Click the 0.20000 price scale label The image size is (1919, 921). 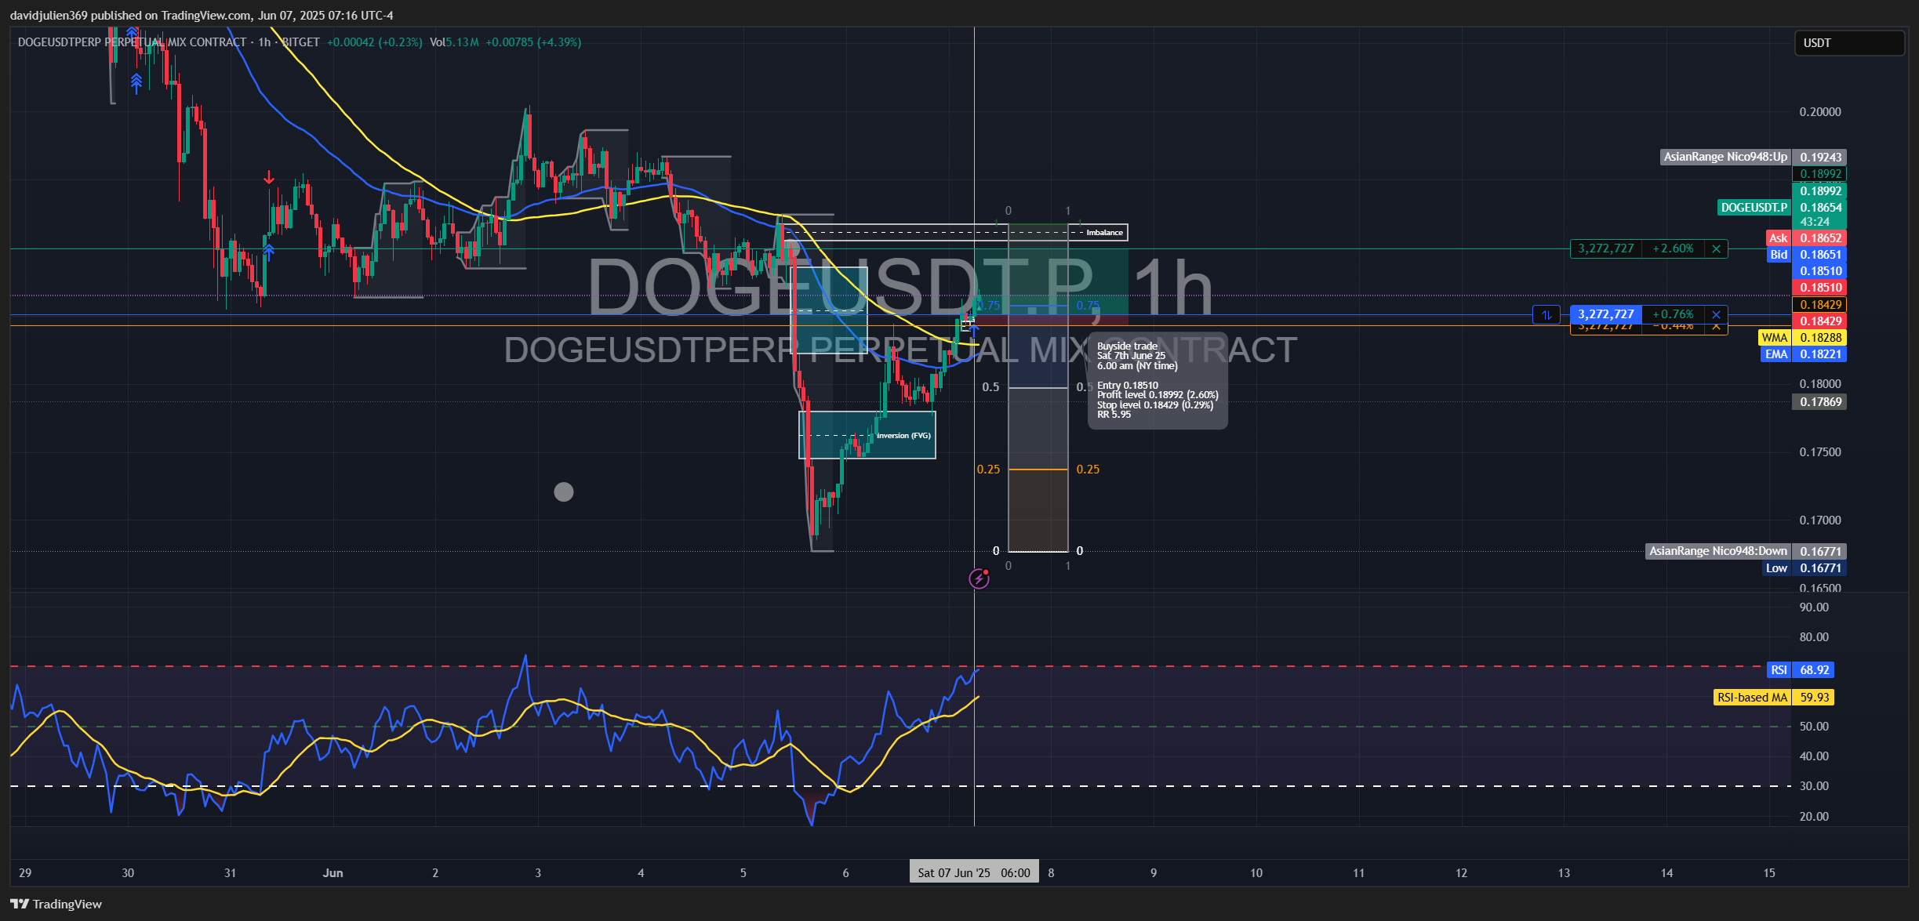pos(1820,112)
